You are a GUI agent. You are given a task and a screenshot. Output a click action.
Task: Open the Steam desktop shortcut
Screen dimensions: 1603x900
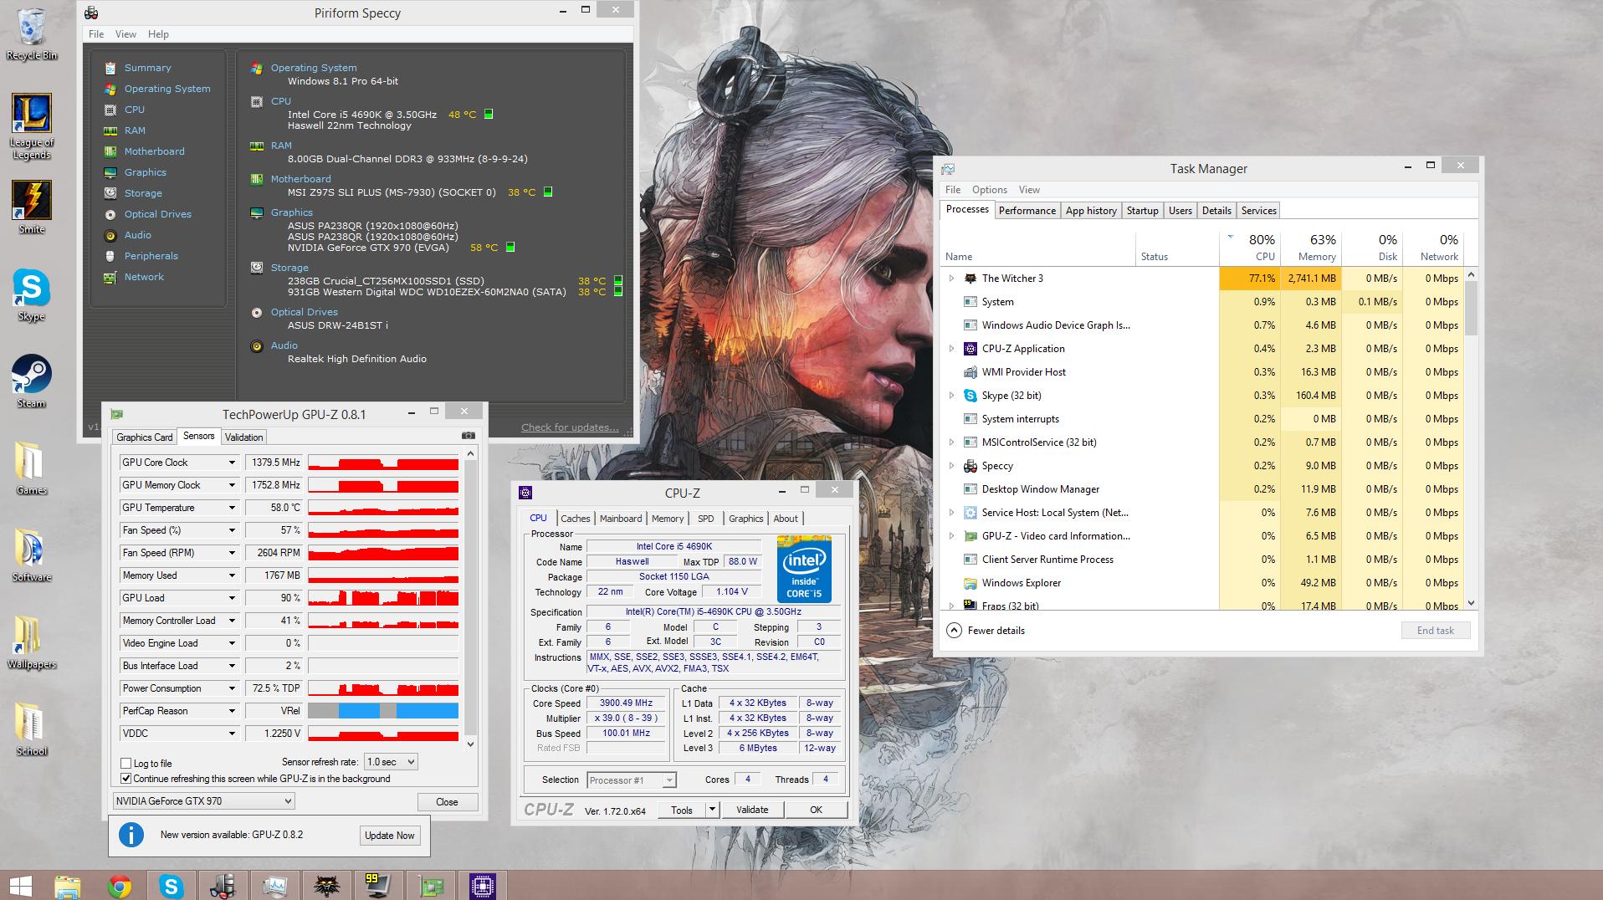point(32,381)
